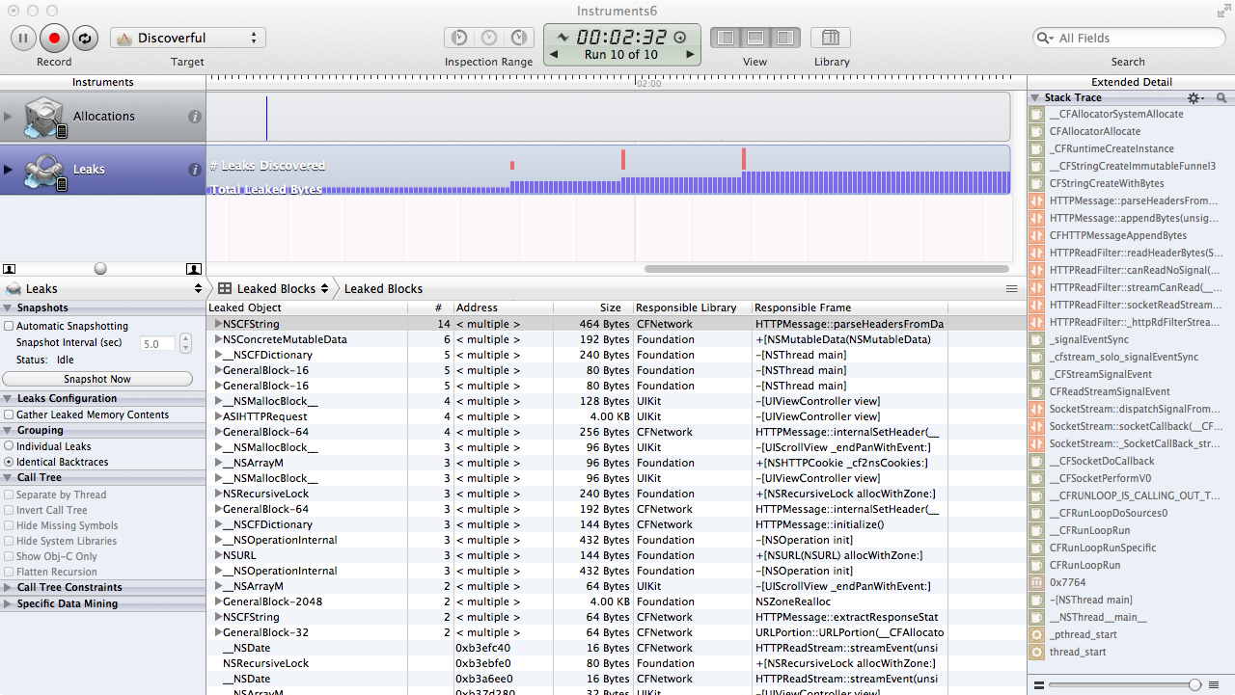Open the Leaked Blocks view type dropdown

(274, 288)
